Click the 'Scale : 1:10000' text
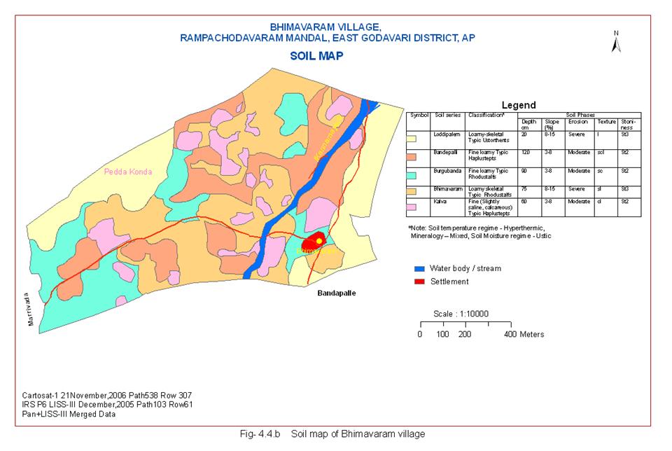 pyautogui.click(x=461, y=314)
